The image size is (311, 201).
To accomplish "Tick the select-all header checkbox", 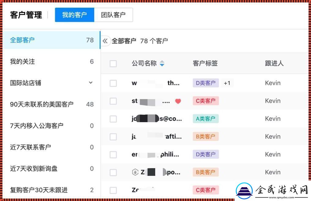I will point(113,63).
